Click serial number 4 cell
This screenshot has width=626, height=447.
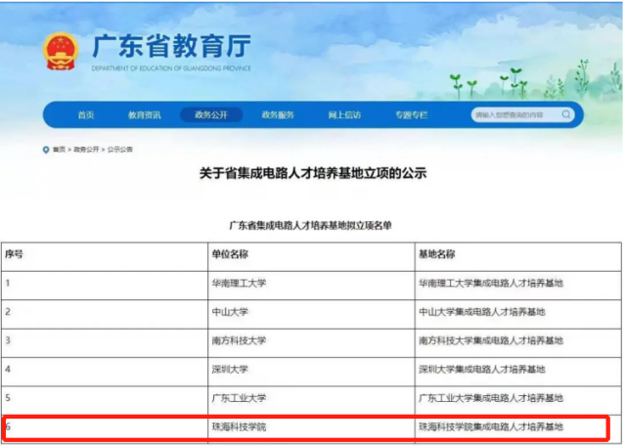[105, 372]
